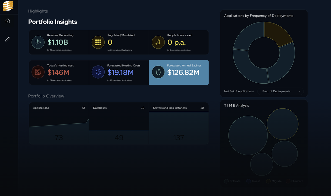
Task: Click the ±0 change indicator on Databases
Action: [x=143, y=108]
